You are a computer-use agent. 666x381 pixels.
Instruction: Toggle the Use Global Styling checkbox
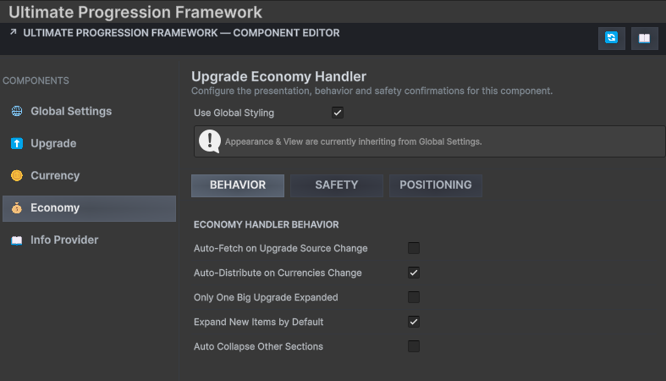pyautogui.click(x=338, y=113)
